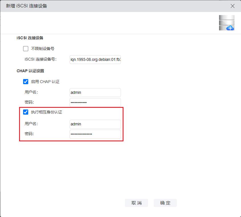Click the 用户名 label below 执行相互身份认证
Viewport: 241px width, 217px height.
31,124
